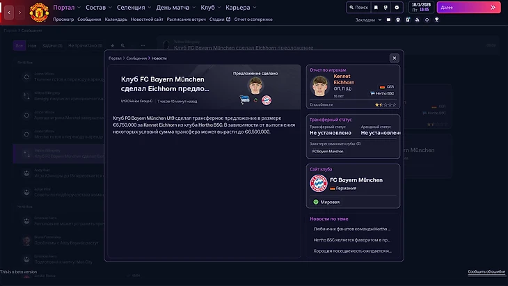Click the star favorites filter in inbox
Viewport: 508px width, 286px height.
point(113,46)
